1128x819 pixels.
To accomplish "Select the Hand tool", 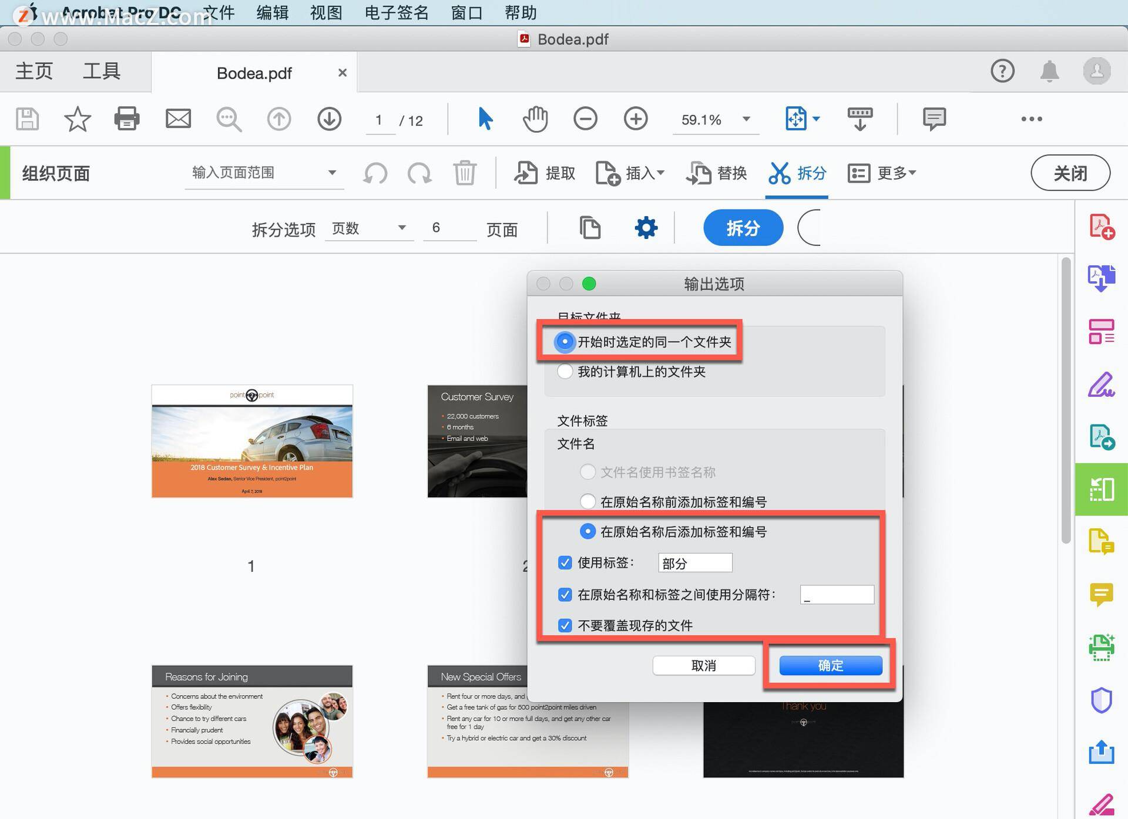I will pos(535,119).
